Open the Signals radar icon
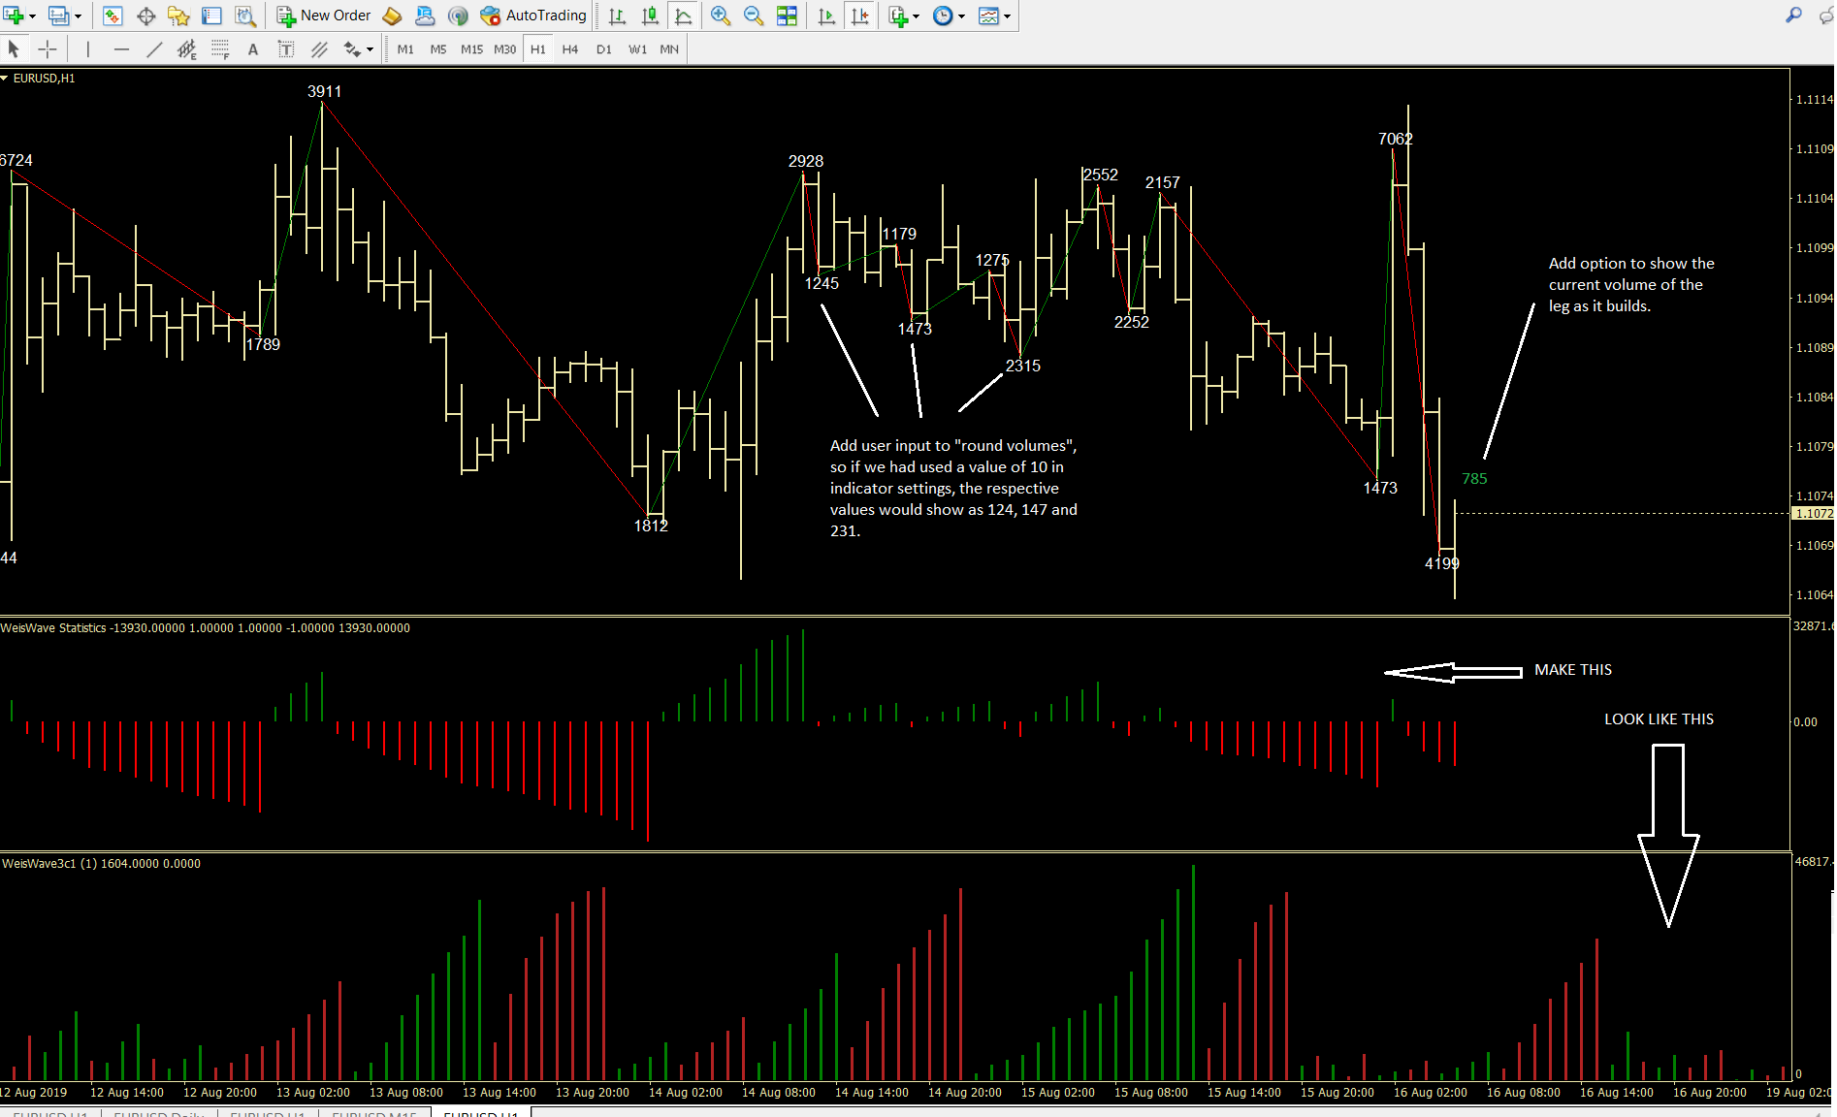The height and width of the screenshot is (1117, 1837). coord(458,16)
